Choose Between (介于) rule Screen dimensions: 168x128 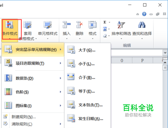click(x=88, y=77)
